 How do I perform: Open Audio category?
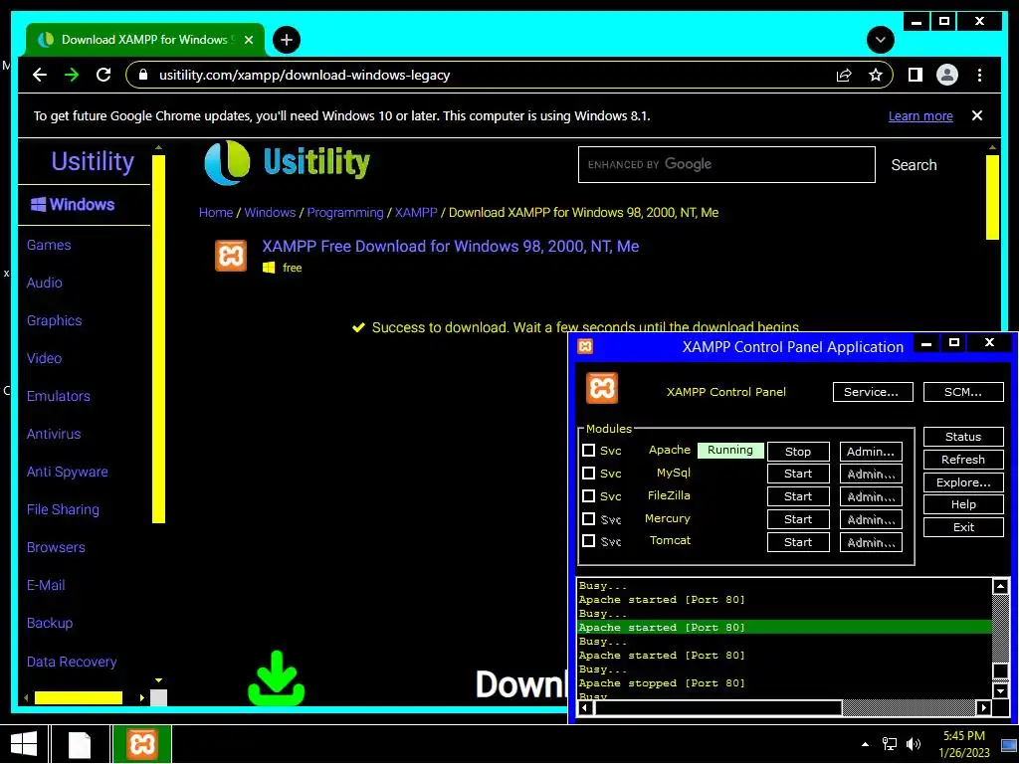coord(44,283)
